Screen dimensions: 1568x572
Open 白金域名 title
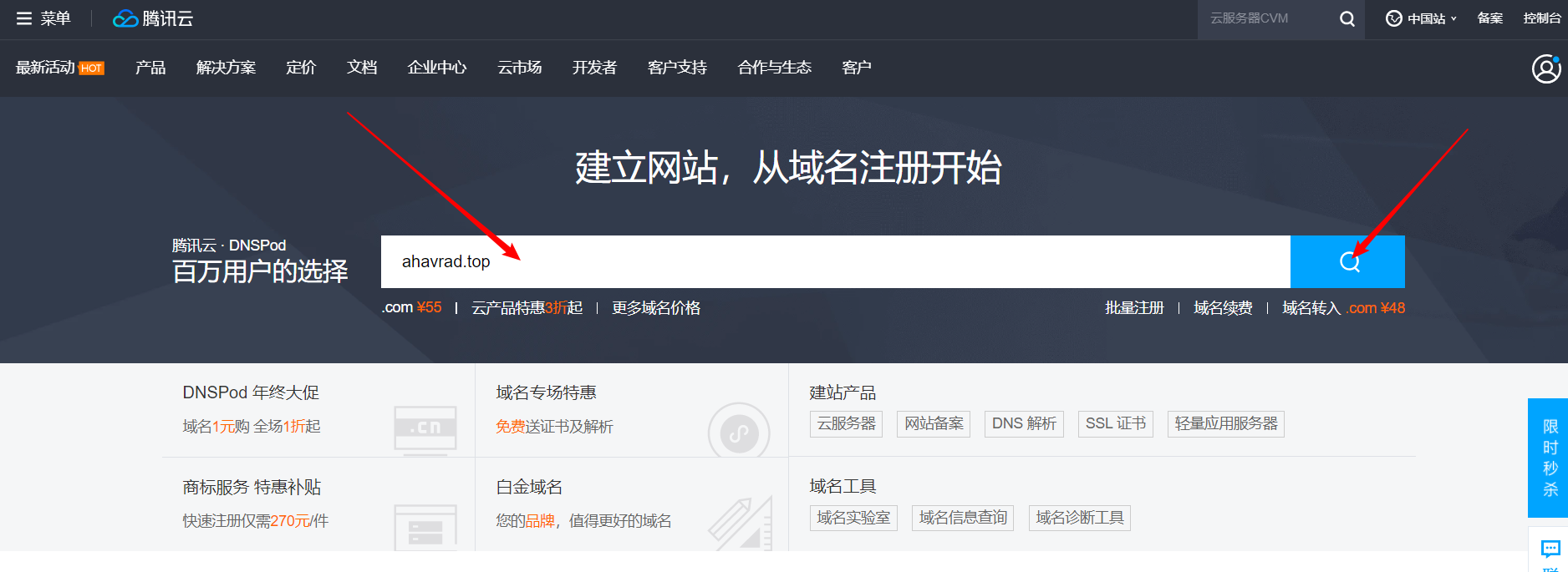[529, 487]
